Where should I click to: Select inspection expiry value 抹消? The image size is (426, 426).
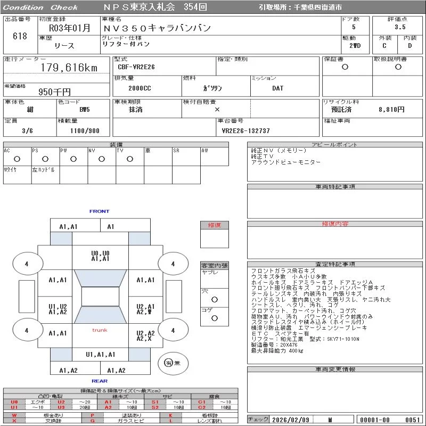136,110
